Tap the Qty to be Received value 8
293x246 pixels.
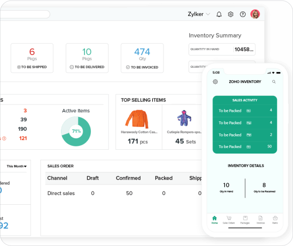coord(264,185)
